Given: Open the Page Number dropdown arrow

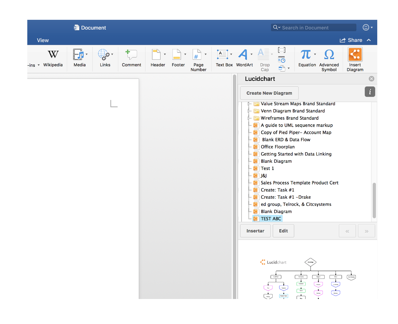Looking at the screenshot, I should (x=205, y=55).
